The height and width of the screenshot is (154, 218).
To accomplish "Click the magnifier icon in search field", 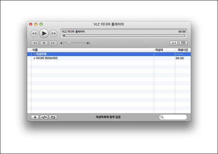I will pos(162,117).
